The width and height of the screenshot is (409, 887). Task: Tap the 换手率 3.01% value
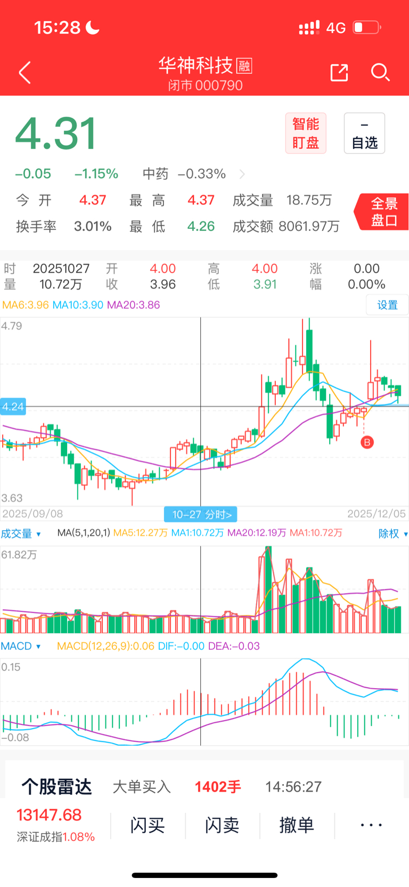tap(93, 226)
